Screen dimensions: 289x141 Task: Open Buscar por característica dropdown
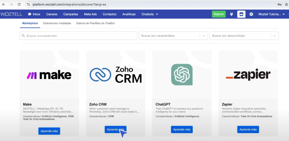click(173, 36)
